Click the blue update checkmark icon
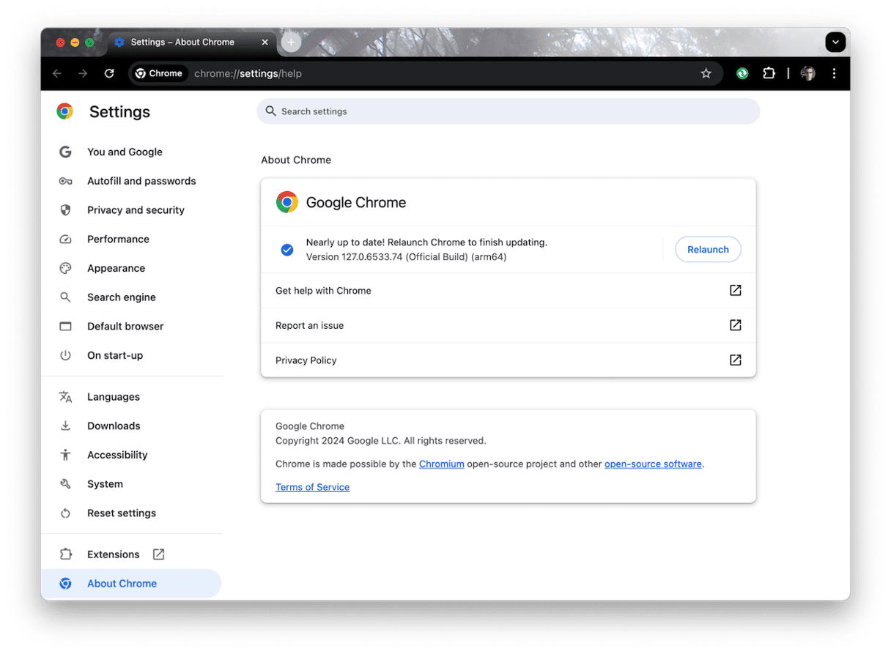 [287, 250]
